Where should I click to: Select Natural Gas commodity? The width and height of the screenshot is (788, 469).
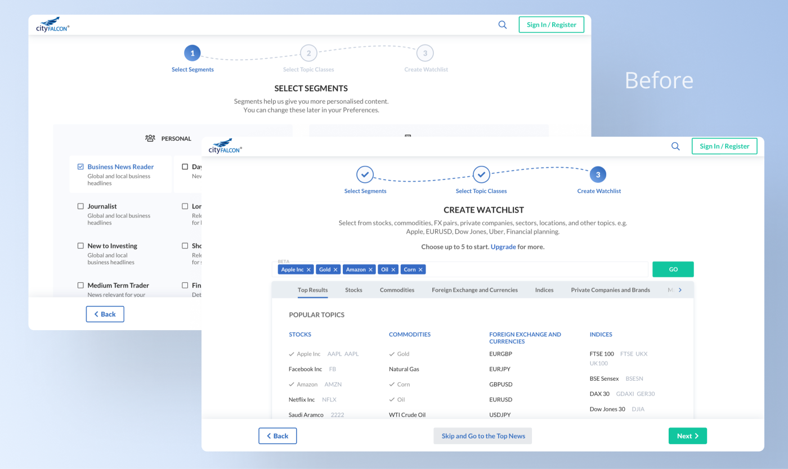coord(404,369)
